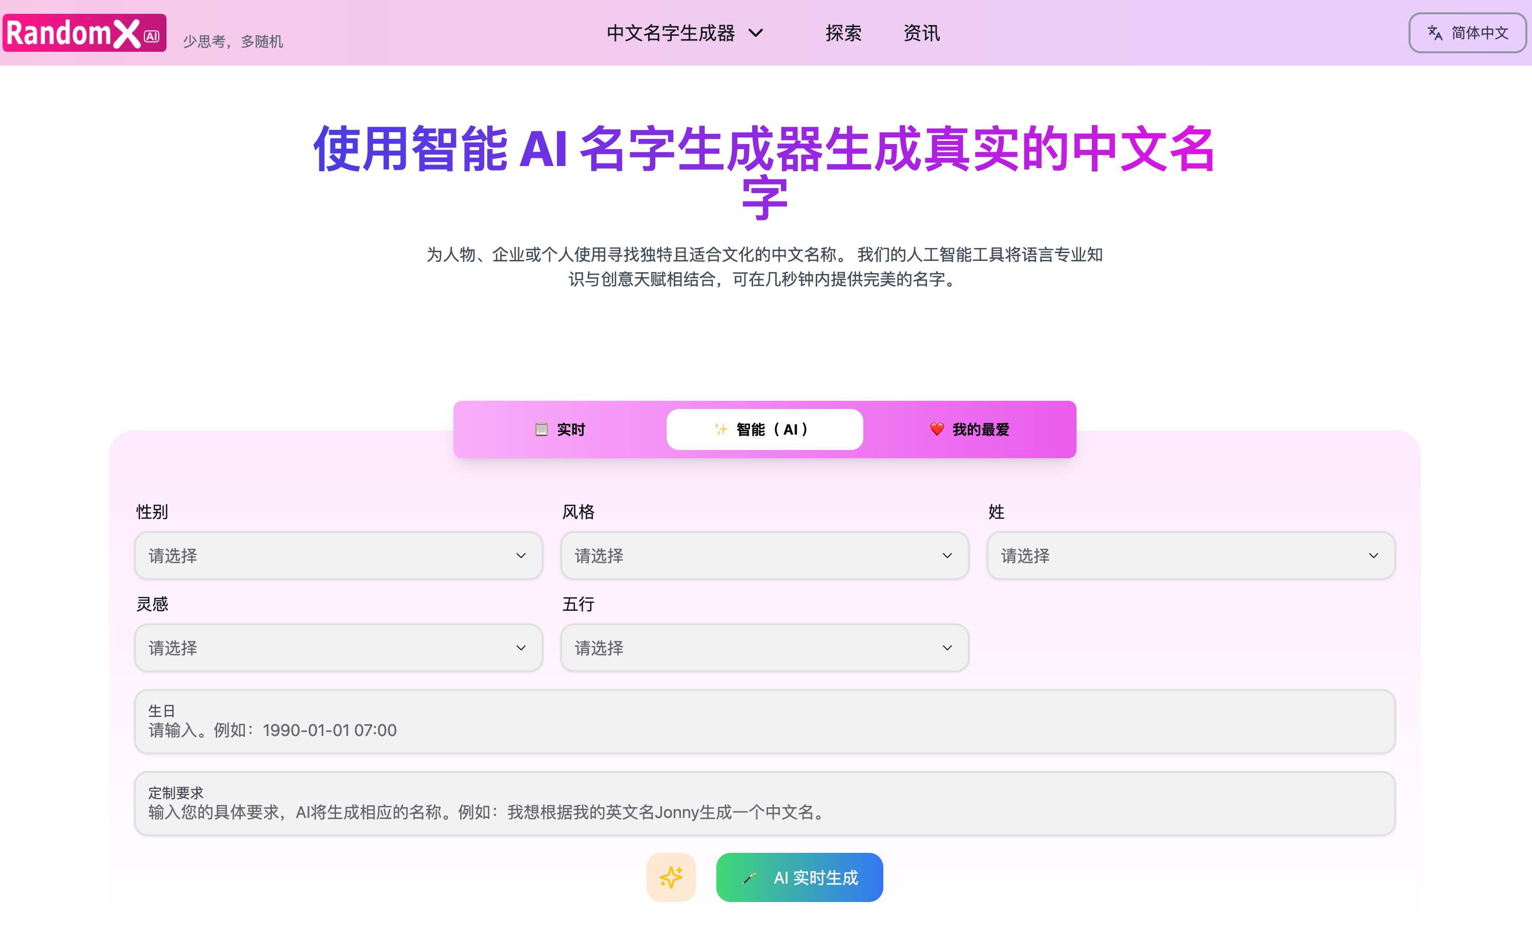1532x942 pixels.
Task: Open the 性别 dropdown
Action: point(338,555)
